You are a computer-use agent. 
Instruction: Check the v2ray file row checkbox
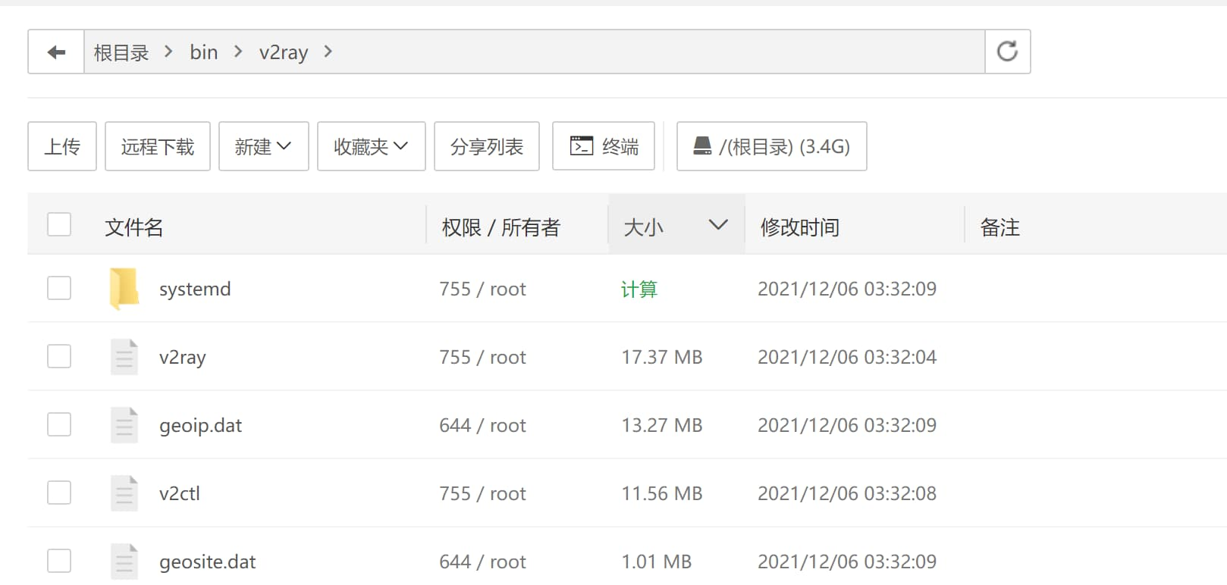coord(59,356)
